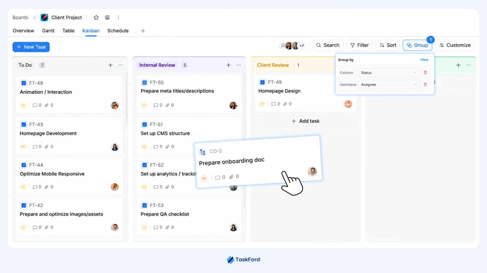Toggle checkbox on FT-51 task

[145, 124]
